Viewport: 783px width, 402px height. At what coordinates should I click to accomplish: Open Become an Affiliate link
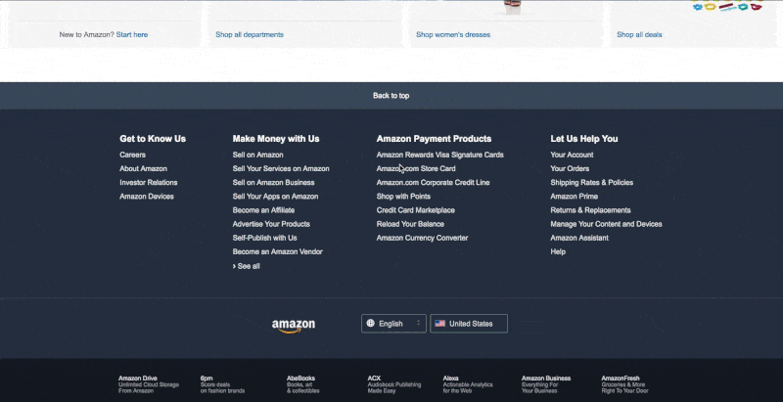pyautogui.click(x=263, y=210)
